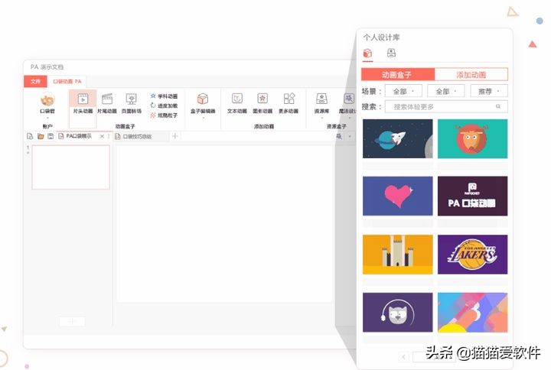Open the 全部 dropdown right beside the 场景 label
Image resolution: width=551 pixels, height=370 pixels.
pos(403,91)
